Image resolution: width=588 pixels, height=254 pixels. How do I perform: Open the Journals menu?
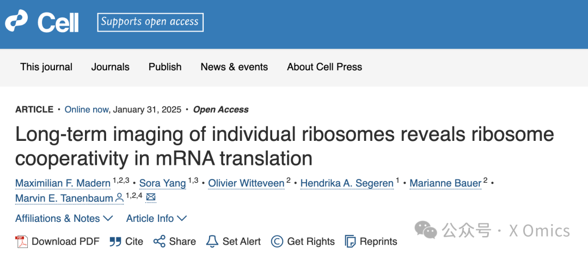(x=111, y=67)
